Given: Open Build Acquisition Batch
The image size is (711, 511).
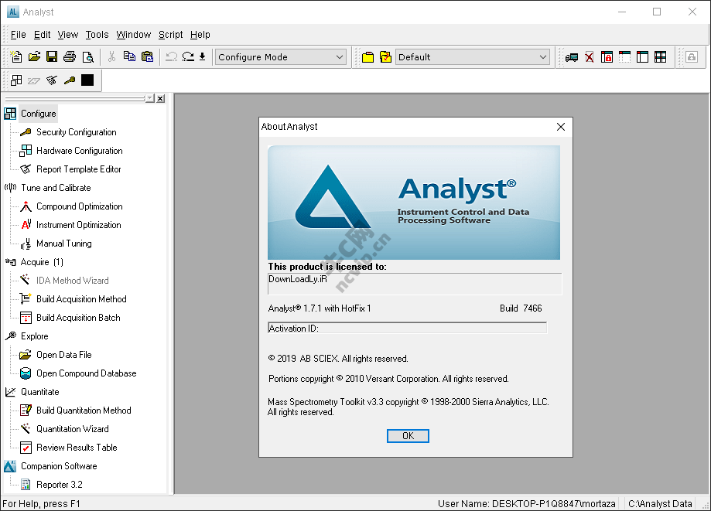Looking at the screenshot, I should coord(78,318).
